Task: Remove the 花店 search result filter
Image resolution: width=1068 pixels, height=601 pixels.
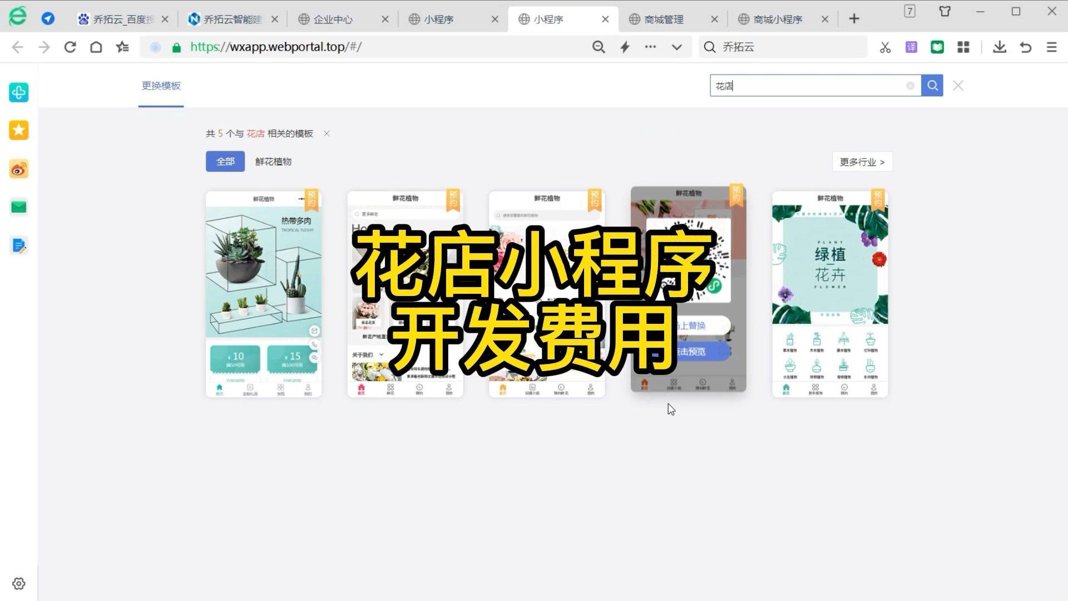Action: pos(327,134)
